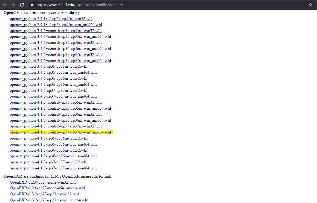317x203 pixels.
Task: Download opencv_python-3.4.6+contrib-cp35-cp35m-win32.whl
Action: (56, 31)
